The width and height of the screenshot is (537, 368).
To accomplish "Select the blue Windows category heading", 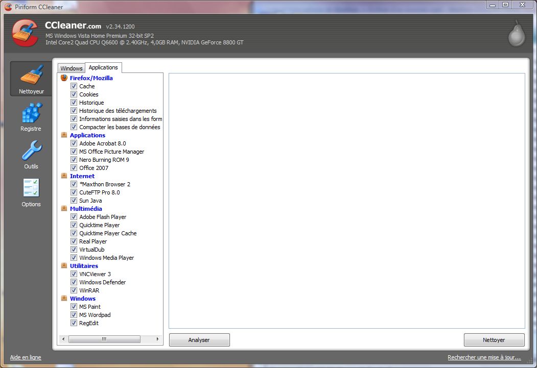I will [83, 299].
